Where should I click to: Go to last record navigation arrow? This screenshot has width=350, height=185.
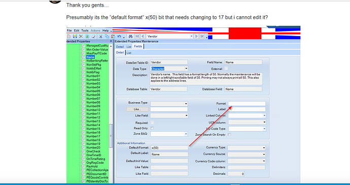click(202, 36)
